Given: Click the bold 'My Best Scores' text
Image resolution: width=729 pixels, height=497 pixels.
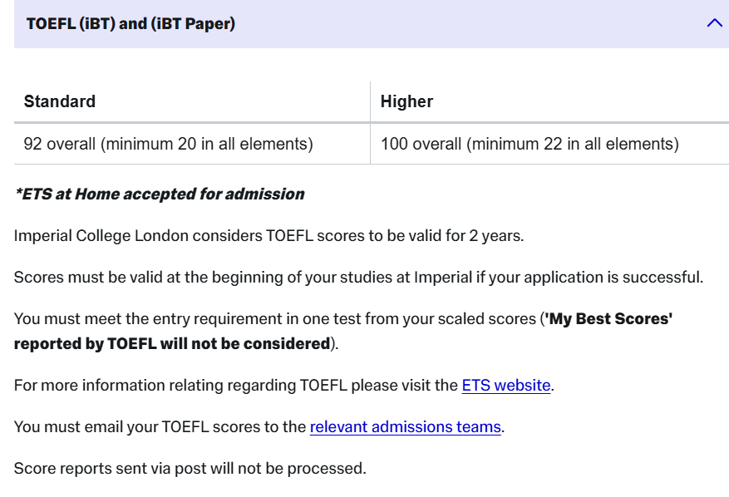Looking at the screenshot, I should pyautogui.click(x=608, y=318).
